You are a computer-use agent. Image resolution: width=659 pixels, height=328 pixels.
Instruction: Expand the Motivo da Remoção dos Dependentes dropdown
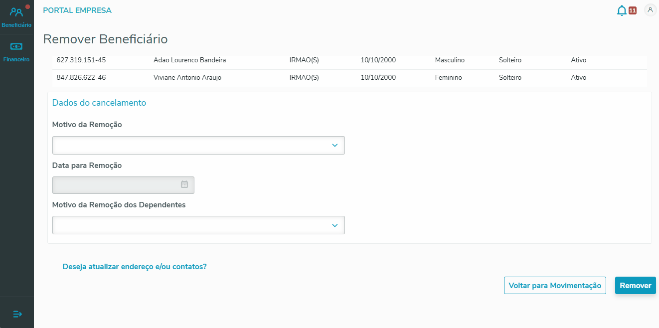pyautogui.click(x=198, y=225)
